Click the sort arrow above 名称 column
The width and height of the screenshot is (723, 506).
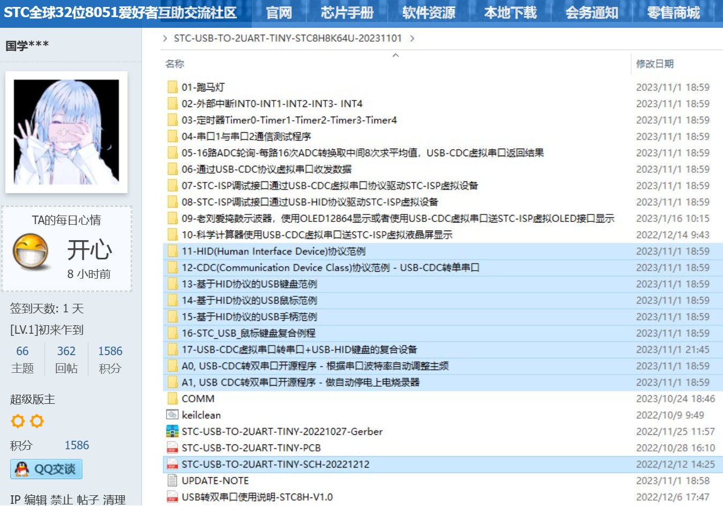[396, 55]
